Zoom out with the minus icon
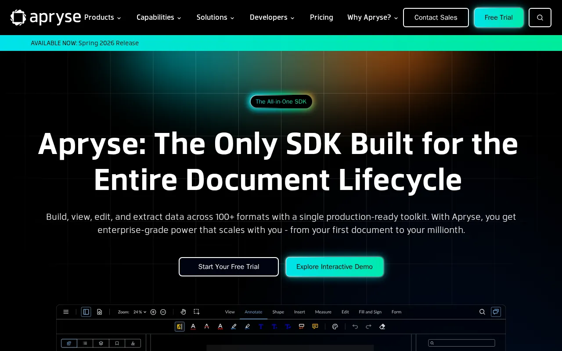This screenshot has height=351, width=562. pyautogui.click(x=163, y=312)
